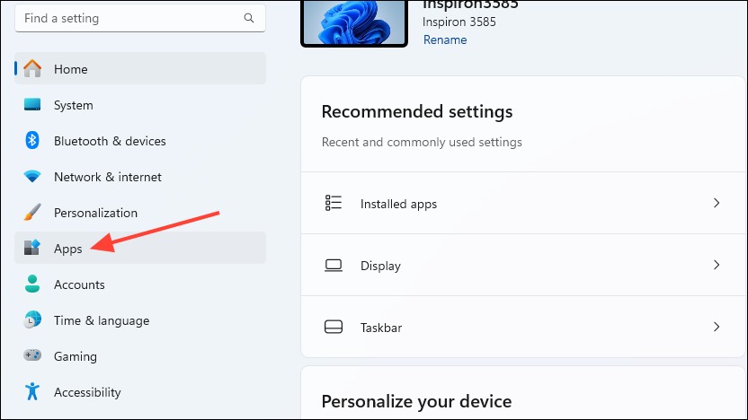Go to the Apps menu item

[140, 248]
